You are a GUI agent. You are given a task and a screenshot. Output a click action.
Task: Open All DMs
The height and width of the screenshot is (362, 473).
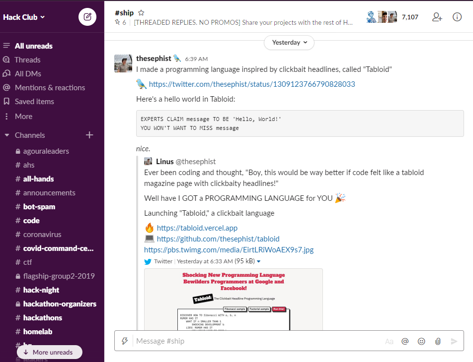coord(28,73)
